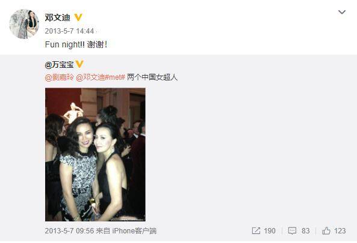
Task: Click the verified V badge beside 邓文迪
Action: coord(78,17)
